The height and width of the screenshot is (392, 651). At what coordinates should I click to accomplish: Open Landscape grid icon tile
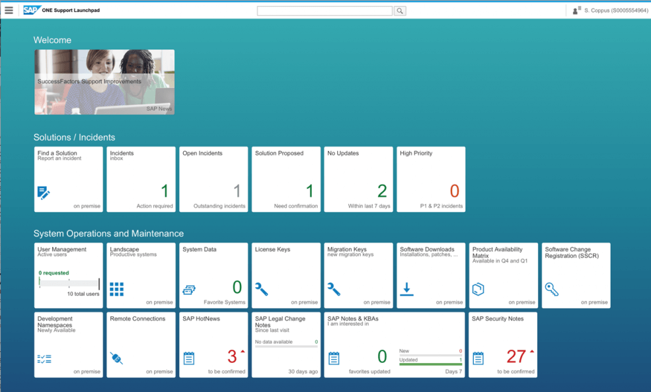point(117,289)
